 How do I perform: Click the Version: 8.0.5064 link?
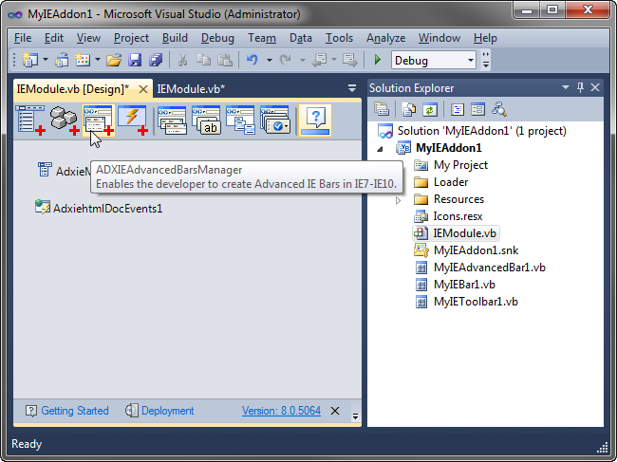(x=281, y=411)
